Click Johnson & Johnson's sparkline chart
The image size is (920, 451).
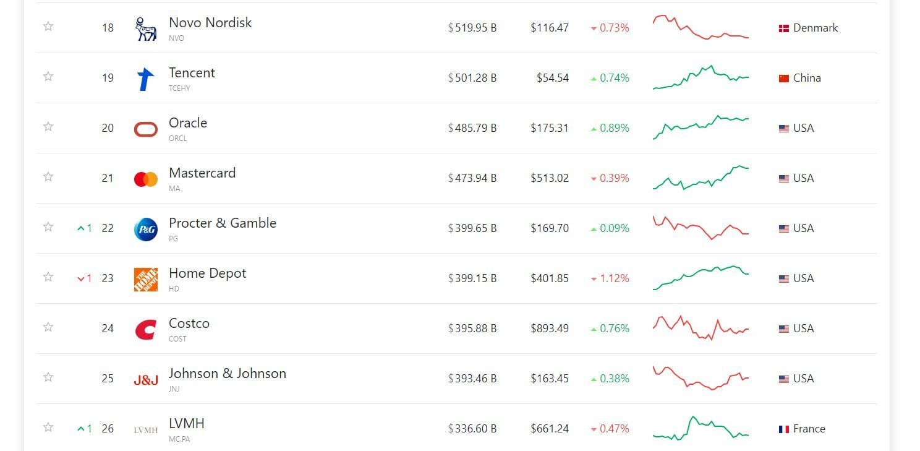click(x=701, y=378)
